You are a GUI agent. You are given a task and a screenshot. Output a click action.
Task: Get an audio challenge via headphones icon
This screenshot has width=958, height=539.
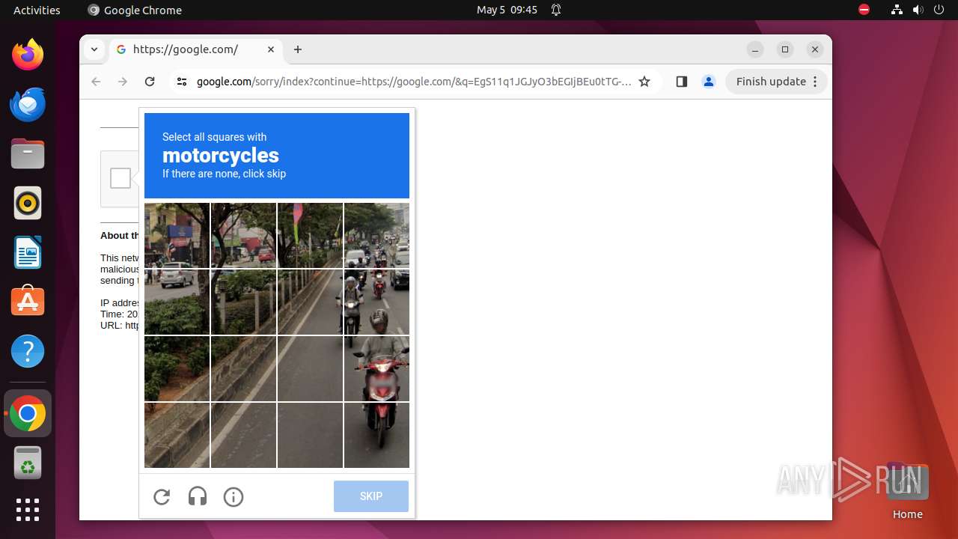198,496
